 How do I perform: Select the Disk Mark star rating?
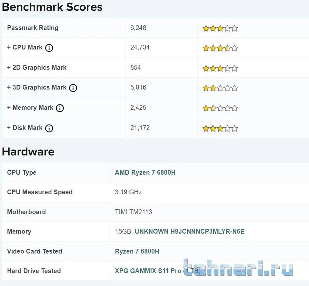pyautogui.click(x=220, y=129)
